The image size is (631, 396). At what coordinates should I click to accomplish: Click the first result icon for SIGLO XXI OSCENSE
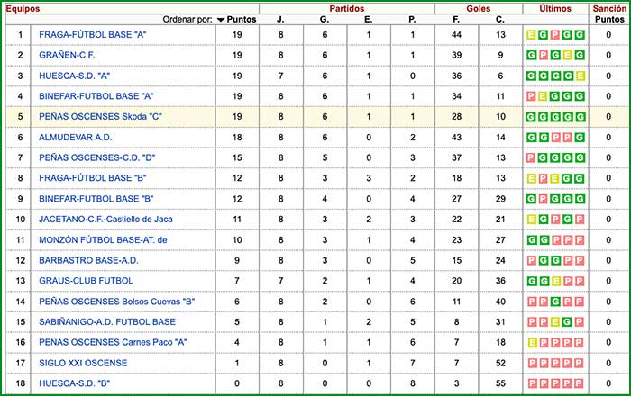[531, 363]
